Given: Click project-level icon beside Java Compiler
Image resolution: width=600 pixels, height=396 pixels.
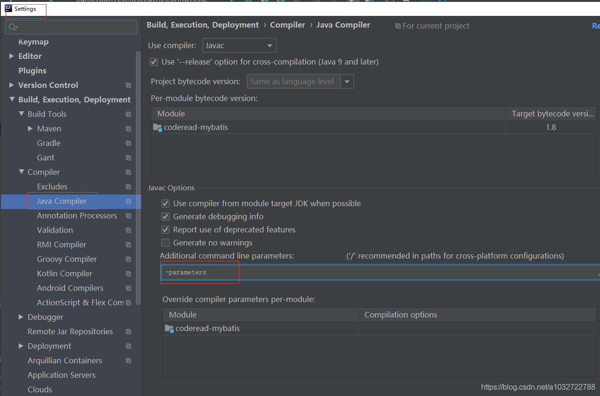Looking at the screenshot, I should tap(128, 201).
